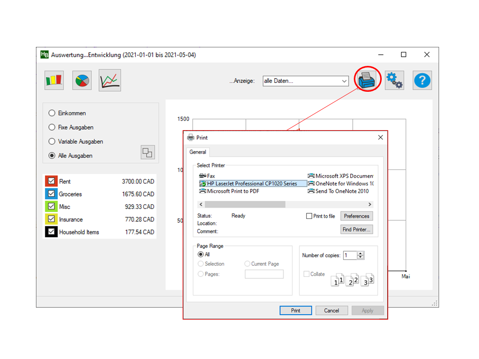The width and height of the screenshot is (479, 359).
Task: Switch to the pie chart view
Action: pos(82,80)
